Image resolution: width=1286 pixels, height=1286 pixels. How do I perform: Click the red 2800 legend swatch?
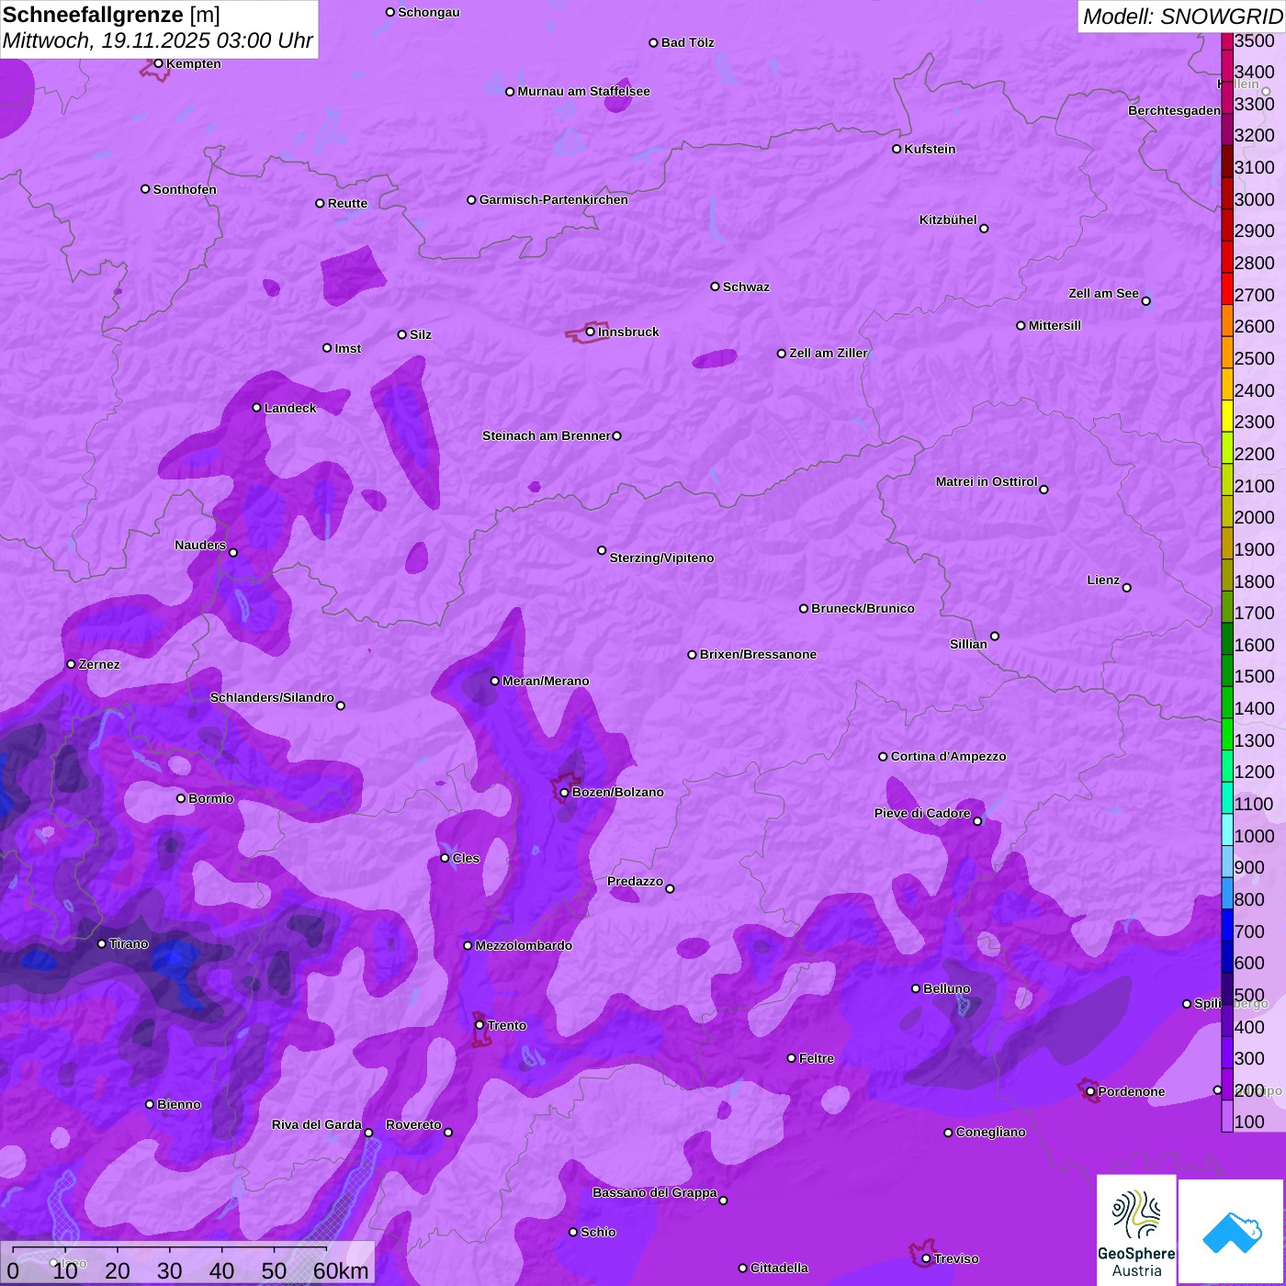(x=1227, y=256)
